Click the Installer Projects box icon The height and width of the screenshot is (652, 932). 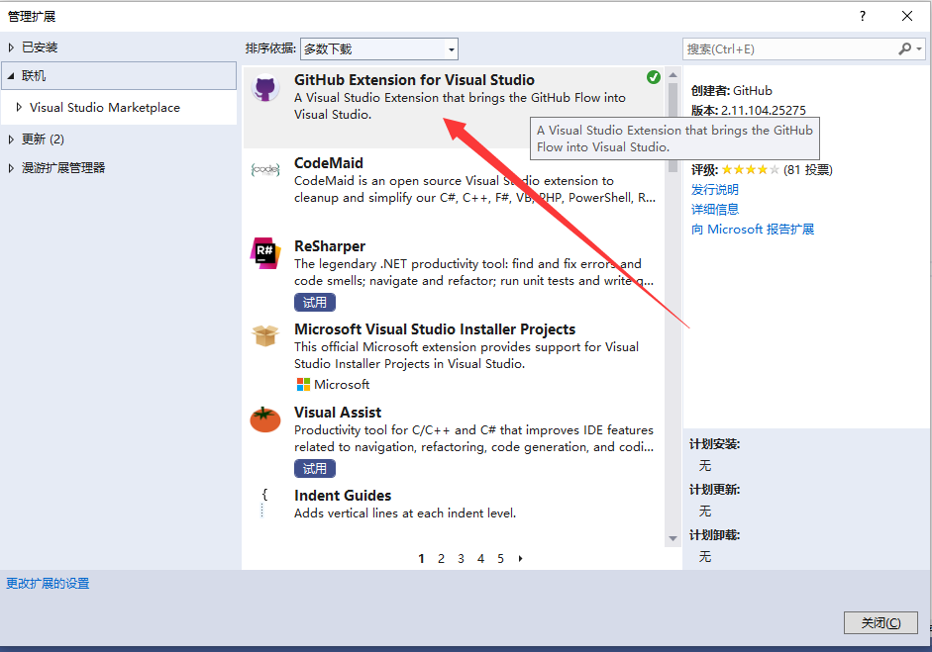click(265, 335)
